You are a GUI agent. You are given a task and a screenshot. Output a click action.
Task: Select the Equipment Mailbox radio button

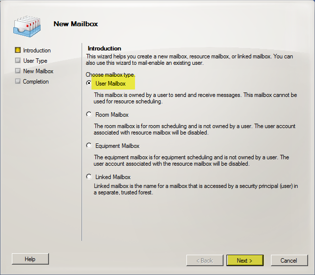(x=89, y=145)
